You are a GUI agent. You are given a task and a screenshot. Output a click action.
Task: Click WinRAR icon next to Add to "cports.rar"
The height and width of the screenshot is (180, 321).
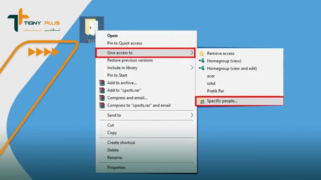pos(101,90)
